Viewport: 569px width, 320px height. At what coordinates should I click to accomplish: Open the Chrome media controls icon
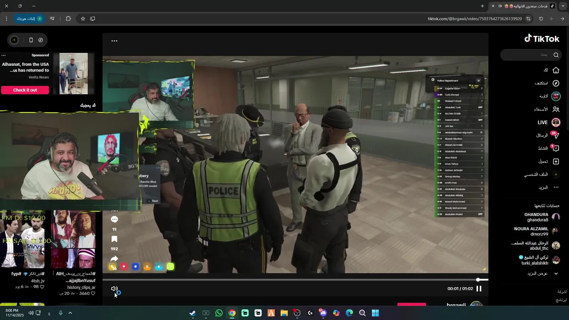click(x=52, y=19)
